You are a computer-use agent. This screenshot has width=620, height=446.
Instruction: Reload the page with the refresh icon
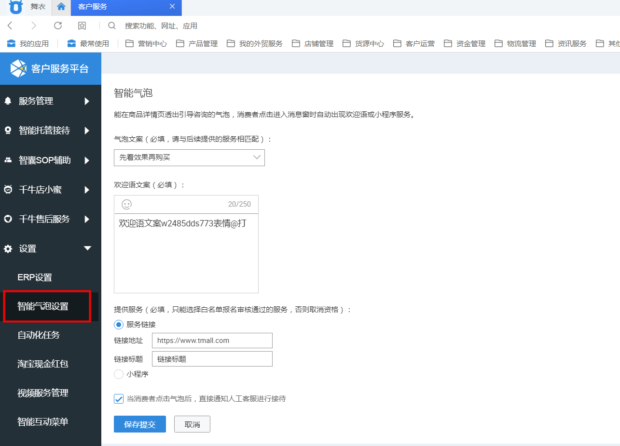coord(58,26)
